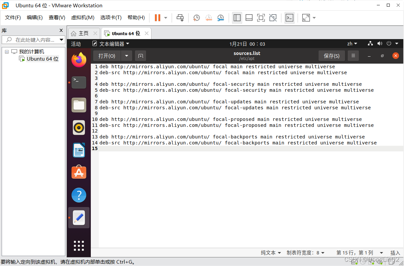404x266 pixels.
Task: Place cursor on empty line 15
Action: pos(251,148)
